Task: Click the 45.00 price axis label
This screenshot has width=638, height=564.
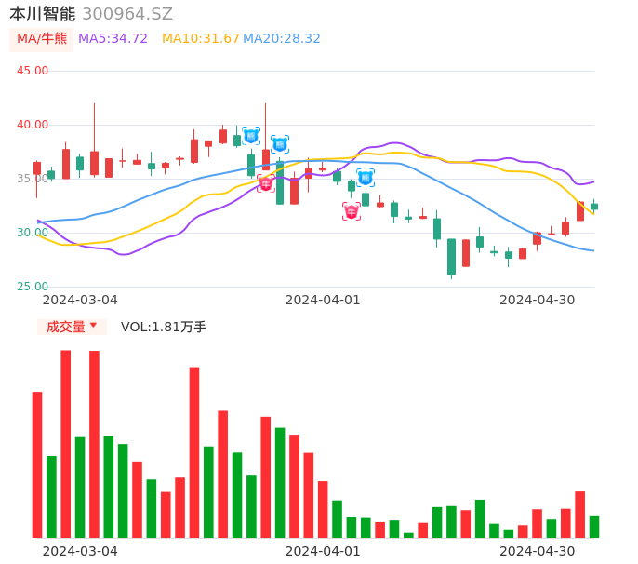Action: coord(33,71)
